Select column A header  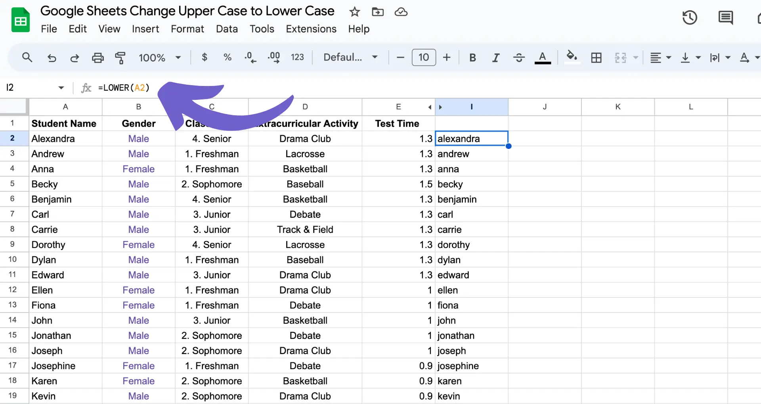tap(65, 107)
